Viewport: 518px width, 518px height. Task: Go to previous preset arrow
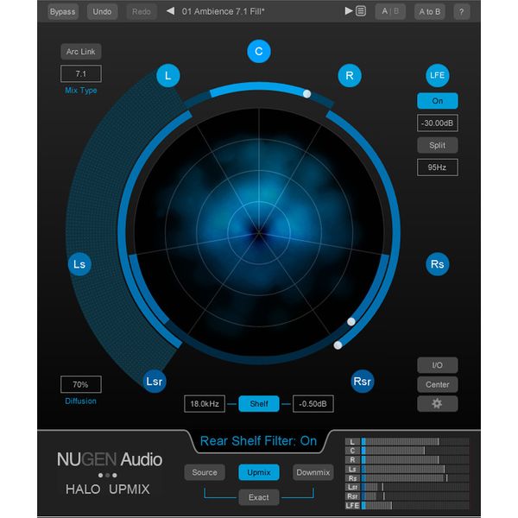[x=170, y=11]
